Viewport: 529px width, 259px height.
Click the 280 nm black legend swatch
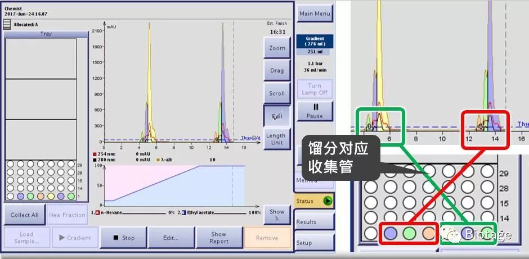95,160
